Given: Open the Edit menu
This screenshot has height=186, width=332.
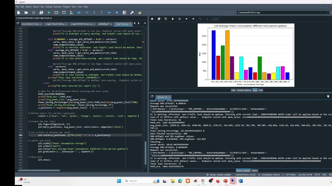Looking at the screenshot, I should coord(22,7).
